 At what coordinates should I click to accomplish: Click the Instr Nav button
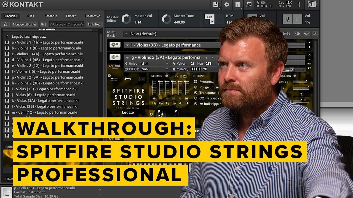pyautogui.click(x=94, y=24)
